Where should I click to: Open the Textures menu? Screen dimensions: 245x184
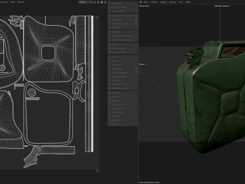(x=21, y=2)
